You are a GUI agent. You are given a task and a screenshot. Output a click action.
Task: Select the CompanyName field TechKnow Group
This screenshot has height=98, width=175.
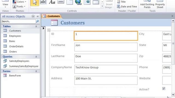(x=106, y=69)
